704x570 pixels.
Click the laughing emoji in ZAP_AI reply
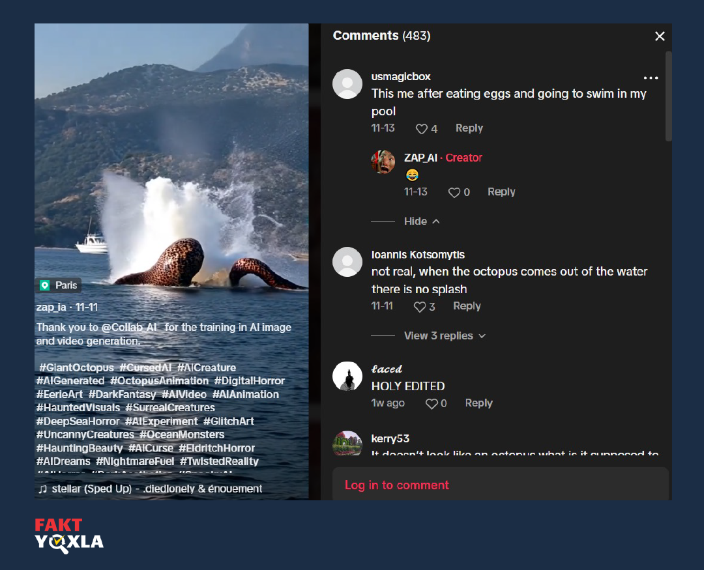click(412, 175)
